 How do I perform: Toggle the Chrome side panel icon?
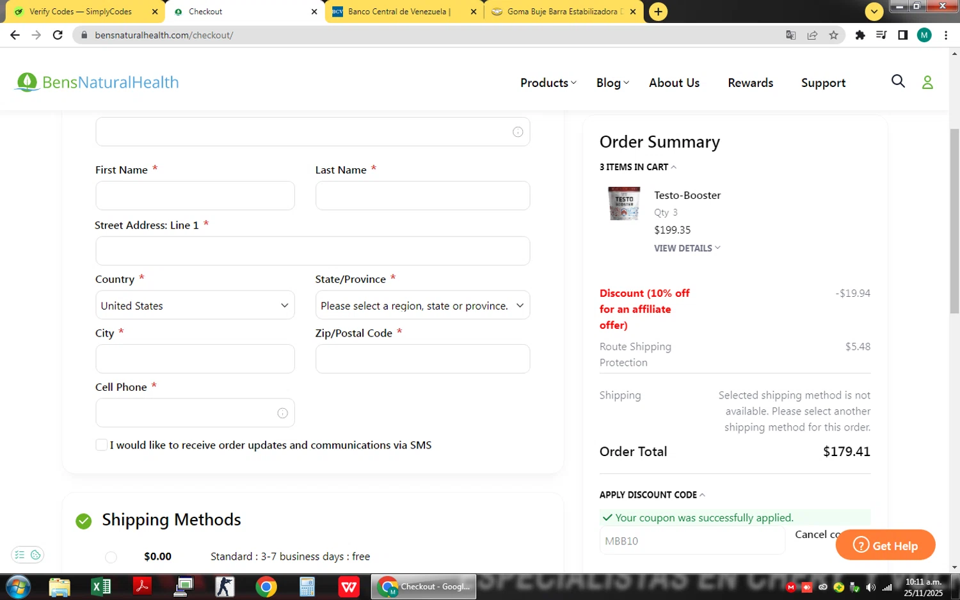point(902,35)
